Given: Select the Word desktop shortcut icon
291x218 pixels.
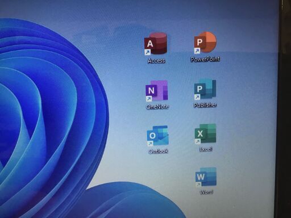Looking at the screenshot, I should 206,177.
